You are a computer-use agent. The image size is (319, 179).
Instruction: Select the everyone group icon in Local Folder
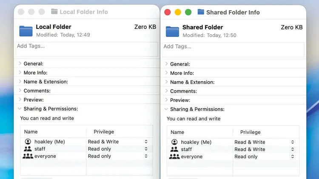pos(28,156)
